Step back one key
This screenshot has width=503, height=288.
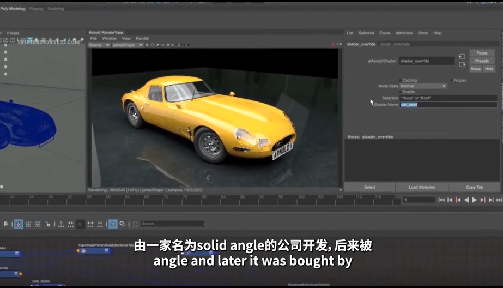(x=458, y=200)
